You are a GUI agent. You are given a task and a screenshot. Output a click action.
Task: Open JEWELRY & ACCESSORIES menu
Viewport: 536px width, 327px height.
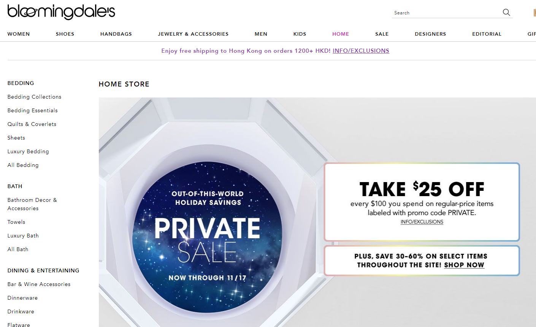193,34
